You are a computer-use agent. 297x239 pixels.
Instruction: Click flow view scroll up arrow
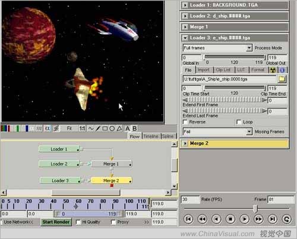(174, 144)
